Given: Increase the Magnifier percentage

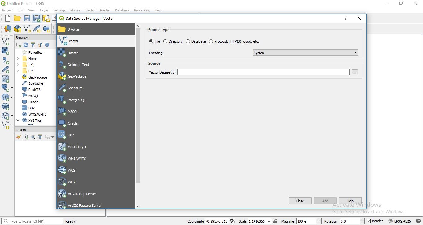Looking at the screenshot, I should coord(319,219).
